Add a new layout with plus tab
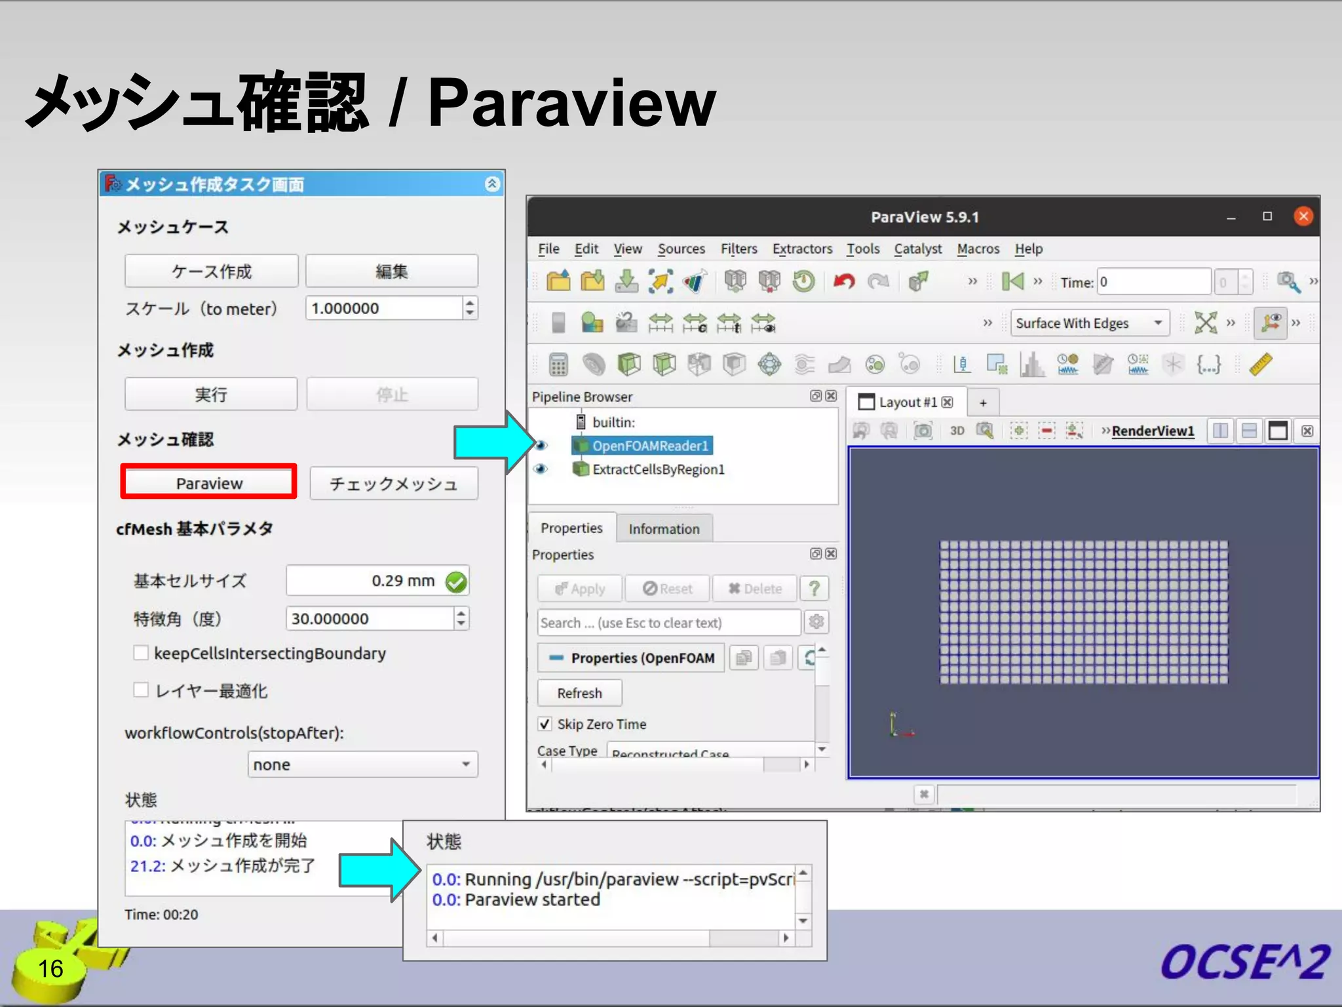 point(983,403)
